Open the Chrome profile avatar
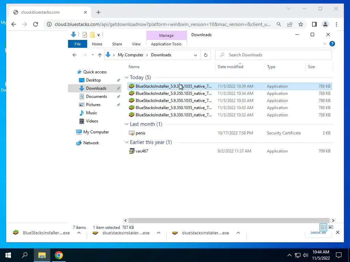Viewport: 350px width, 262px height. pyautogui.click(x=325, y=24)
